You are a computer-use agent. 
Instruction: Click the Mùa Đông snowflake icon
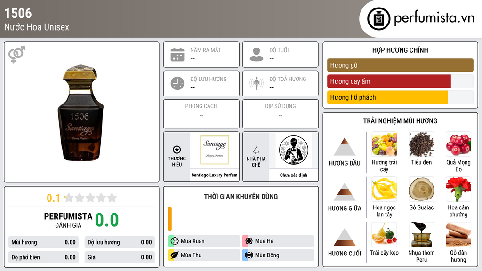coord(249,255)
